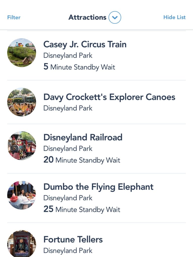This screenshot has width=193, height=257.
Task: Choose the Fortune Tellers title
Action: click(x=73, y=239)
